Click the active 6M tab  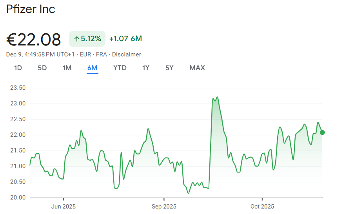coord(93,68)
